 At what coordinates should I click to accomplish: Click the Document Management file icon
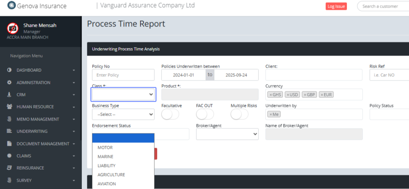pos(9,144)
